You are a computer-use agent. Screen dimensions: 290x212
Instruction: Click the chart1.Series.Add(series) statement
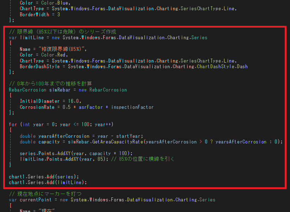(44, 176)
